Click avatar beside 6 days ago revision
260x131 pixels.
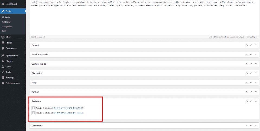[34, 113]
